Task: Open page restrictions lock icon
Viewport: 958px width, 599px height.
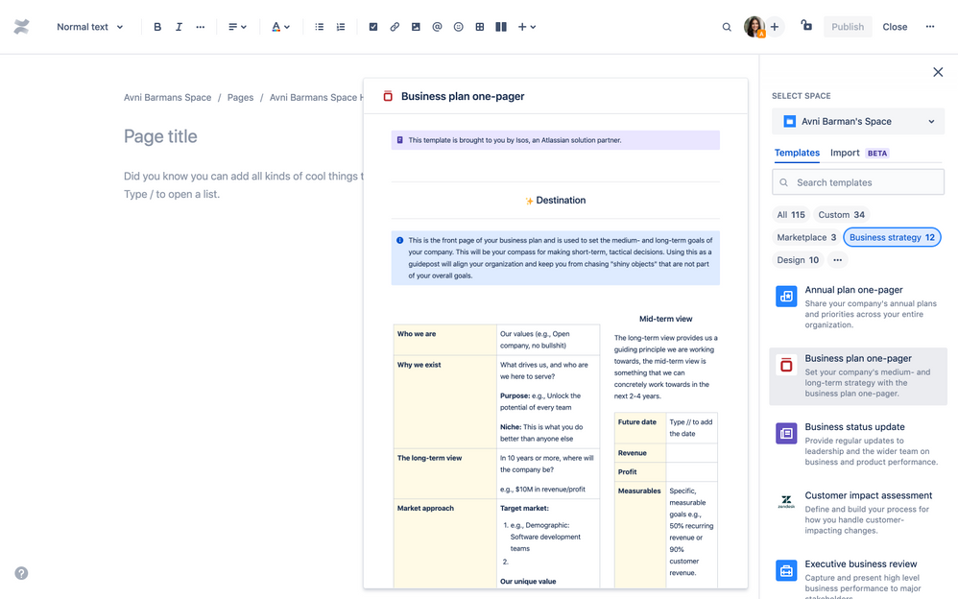Action: [806, 26]
